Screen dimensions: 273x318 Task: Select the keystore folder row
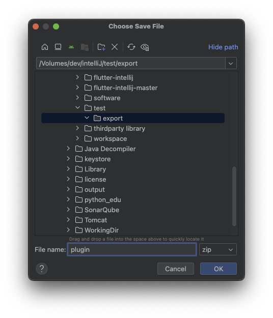pos(133,159)
